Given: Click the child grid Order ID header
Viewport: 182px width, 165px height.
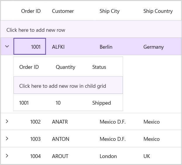Looking at the screenshot, I should click(x=29, y=67).
